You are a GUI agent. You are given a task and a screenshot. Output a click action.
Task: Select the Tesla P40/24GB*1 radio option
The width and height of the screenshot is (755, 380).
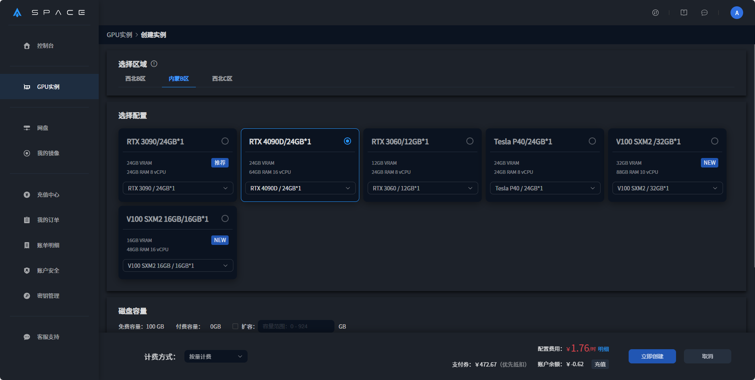[592, 141]
